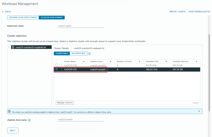Viewport: 212px width, 137px height.
Task: Filter the vSphere Zone column
Action: (110, 62)
